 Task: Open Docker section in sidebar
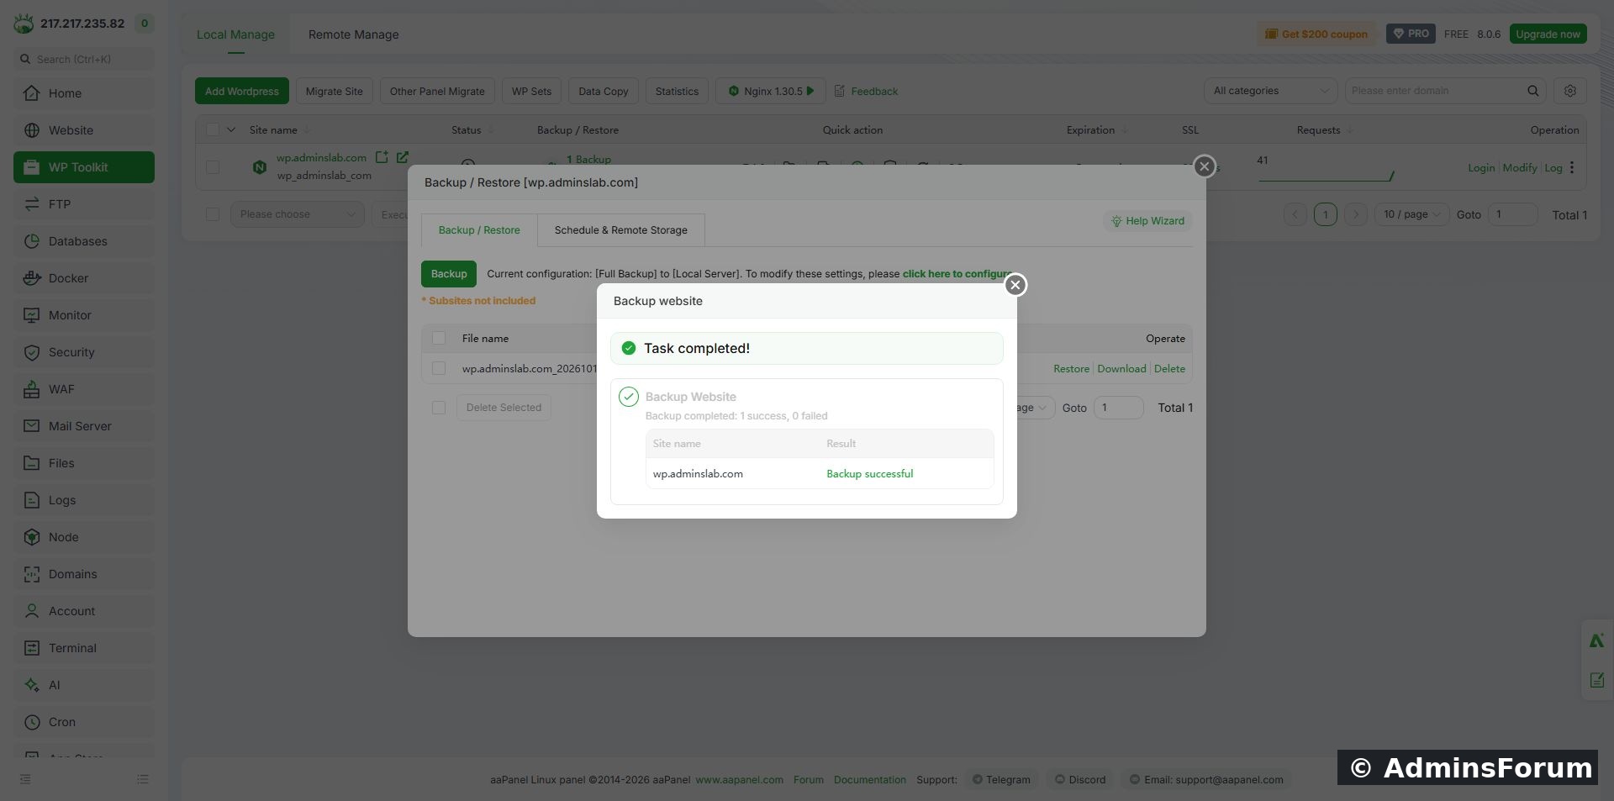(84, 278)
